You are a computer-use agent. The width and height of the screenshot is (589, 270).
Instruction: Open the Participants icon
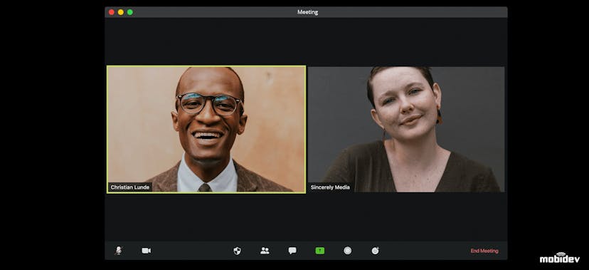pos(265,251)
